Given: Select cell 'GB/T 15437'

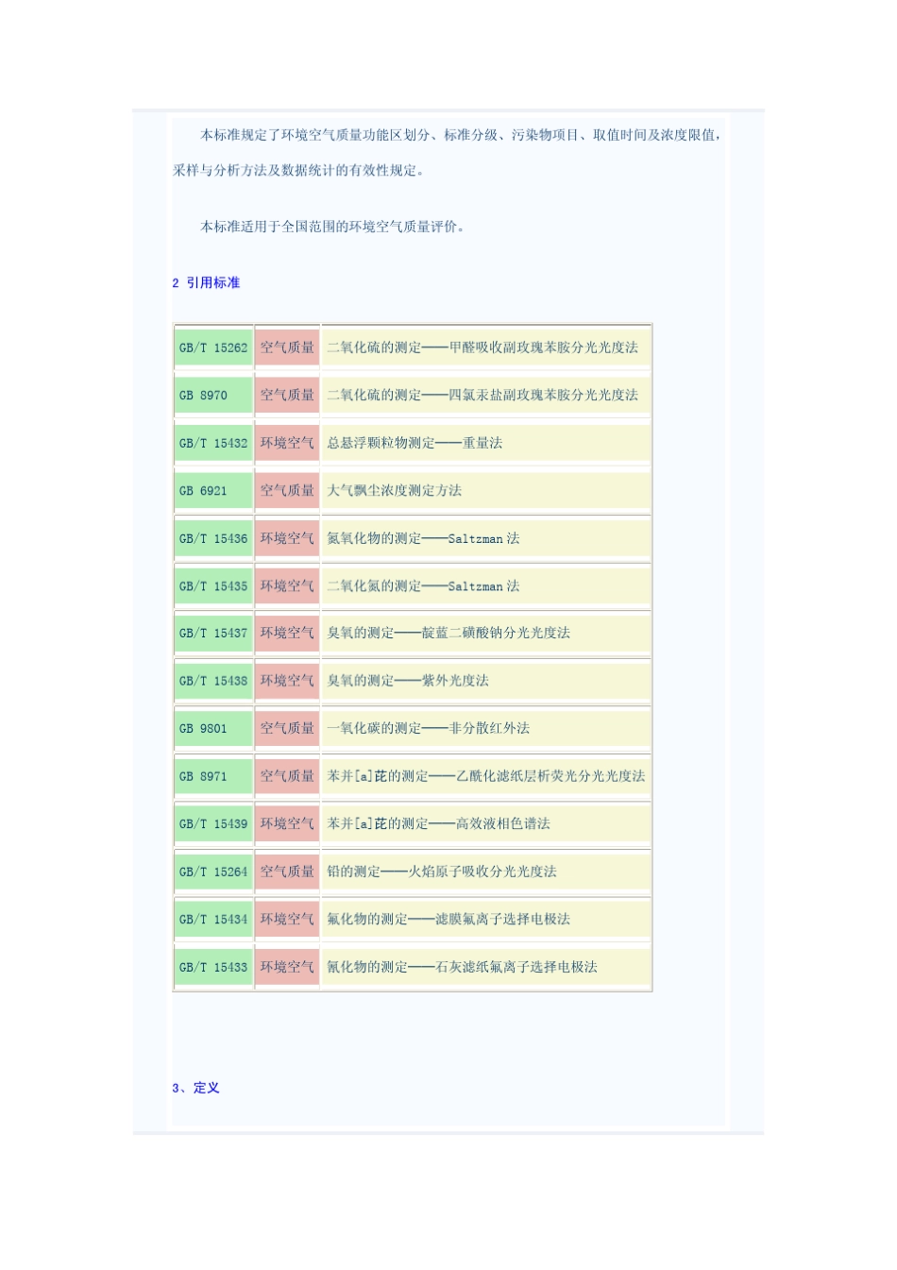Looking at the screenshot, I should click(213, 634).
